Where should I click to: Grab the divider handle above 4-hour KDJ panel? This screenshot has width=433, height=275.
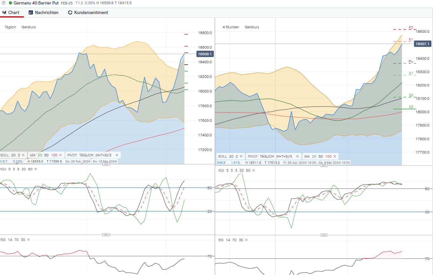pyautogui.click(x=324, y=165)
